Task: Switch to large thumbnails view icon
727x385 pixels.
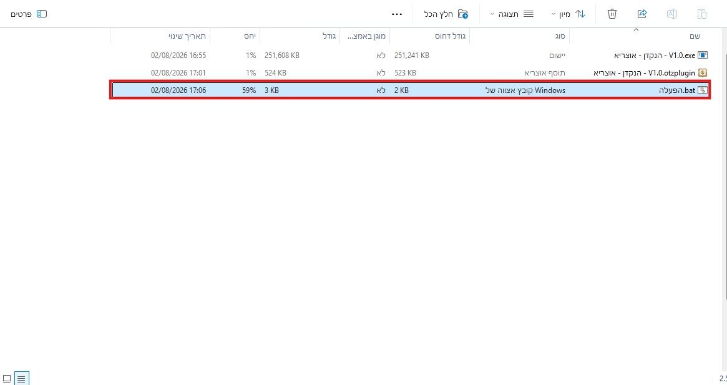Action: (7, 379)
